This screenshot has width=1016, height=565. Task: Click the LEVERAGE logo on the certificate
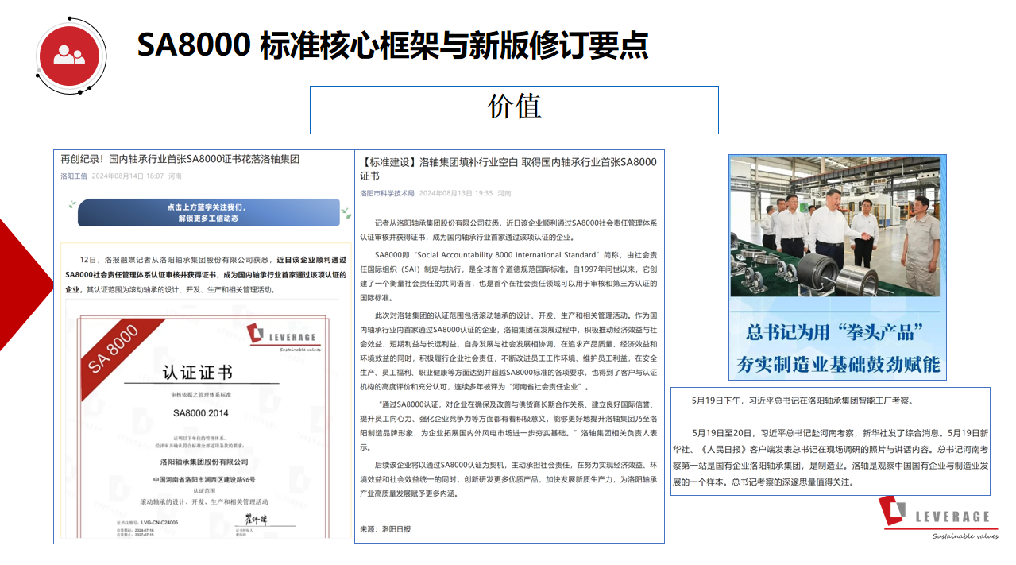pos(280,336)
